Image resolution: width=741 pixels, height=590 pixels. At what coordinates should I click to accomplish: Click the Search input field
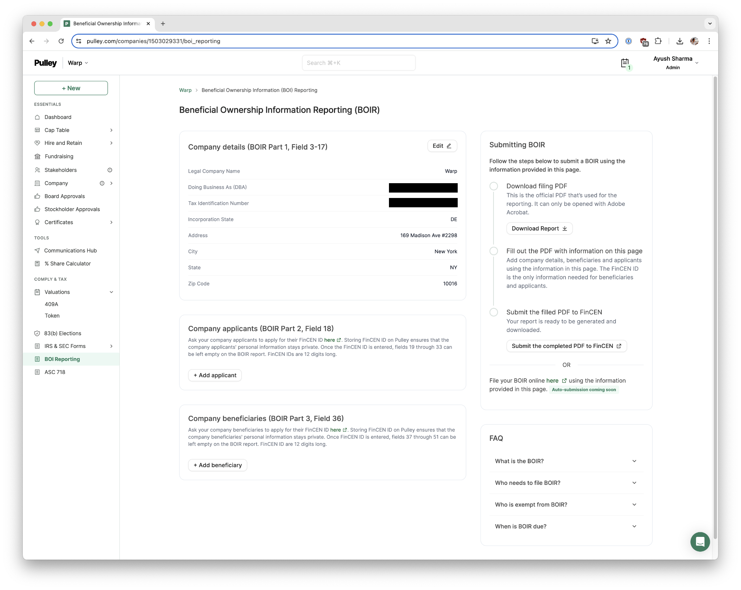(358, 63)
